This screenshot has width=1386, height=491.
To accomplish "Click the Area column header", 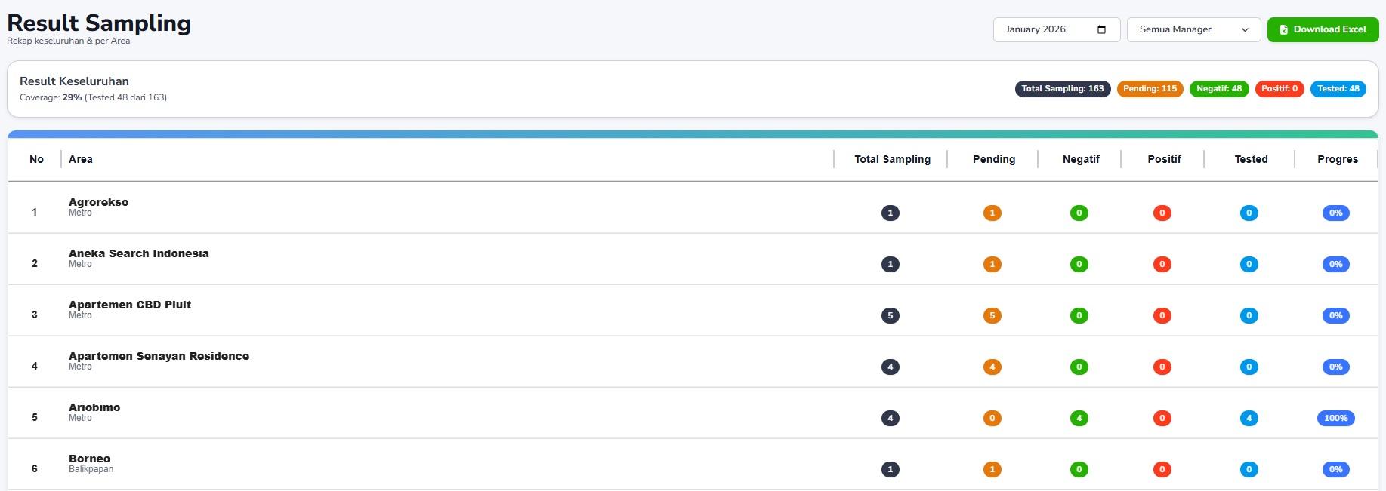I will (81, 159).
